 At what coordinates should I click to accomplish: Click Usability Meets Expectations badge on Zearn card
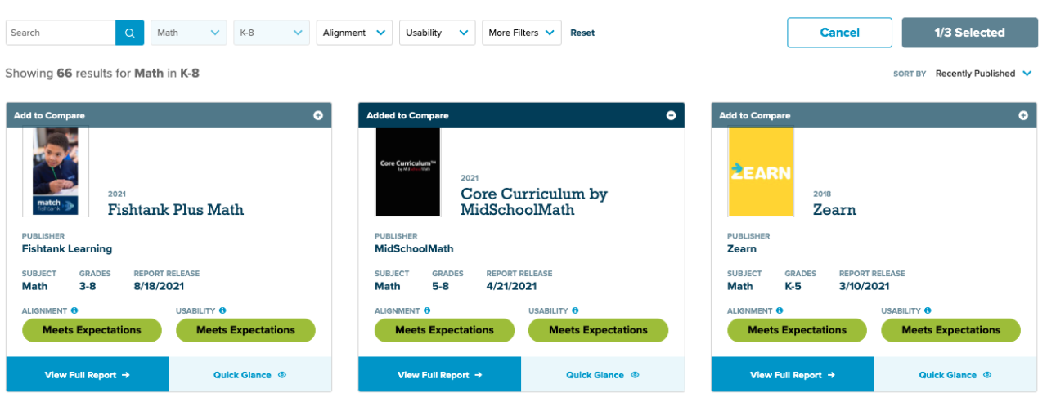[x=950, y=330]
